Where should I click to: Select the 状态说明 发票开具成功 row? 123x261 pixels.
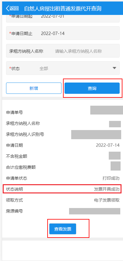(63, 189)
